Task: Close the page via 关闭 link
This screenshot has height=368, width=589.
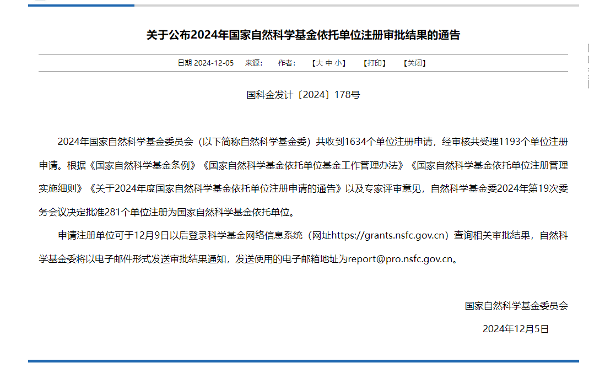Action: (414, 63)
